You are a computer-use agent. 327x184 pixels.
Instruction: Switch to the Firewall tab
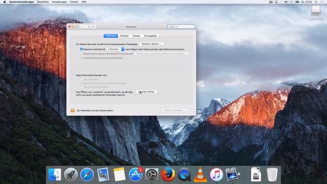pyautogui.click(x=136, y=36)
